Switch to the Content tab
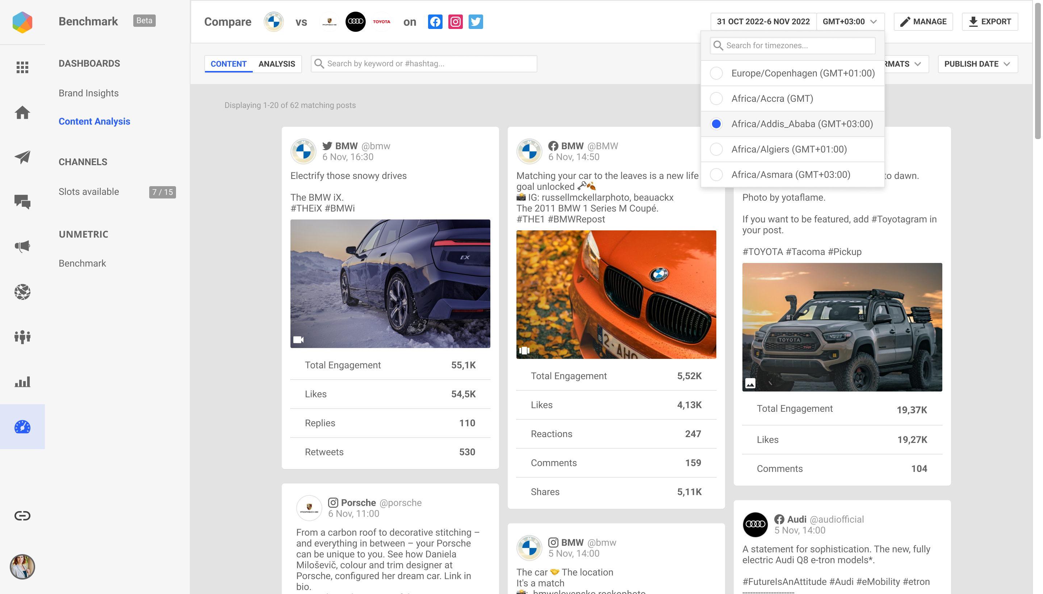The height and width of the screenshot is (594, 1043). (229, 64)
